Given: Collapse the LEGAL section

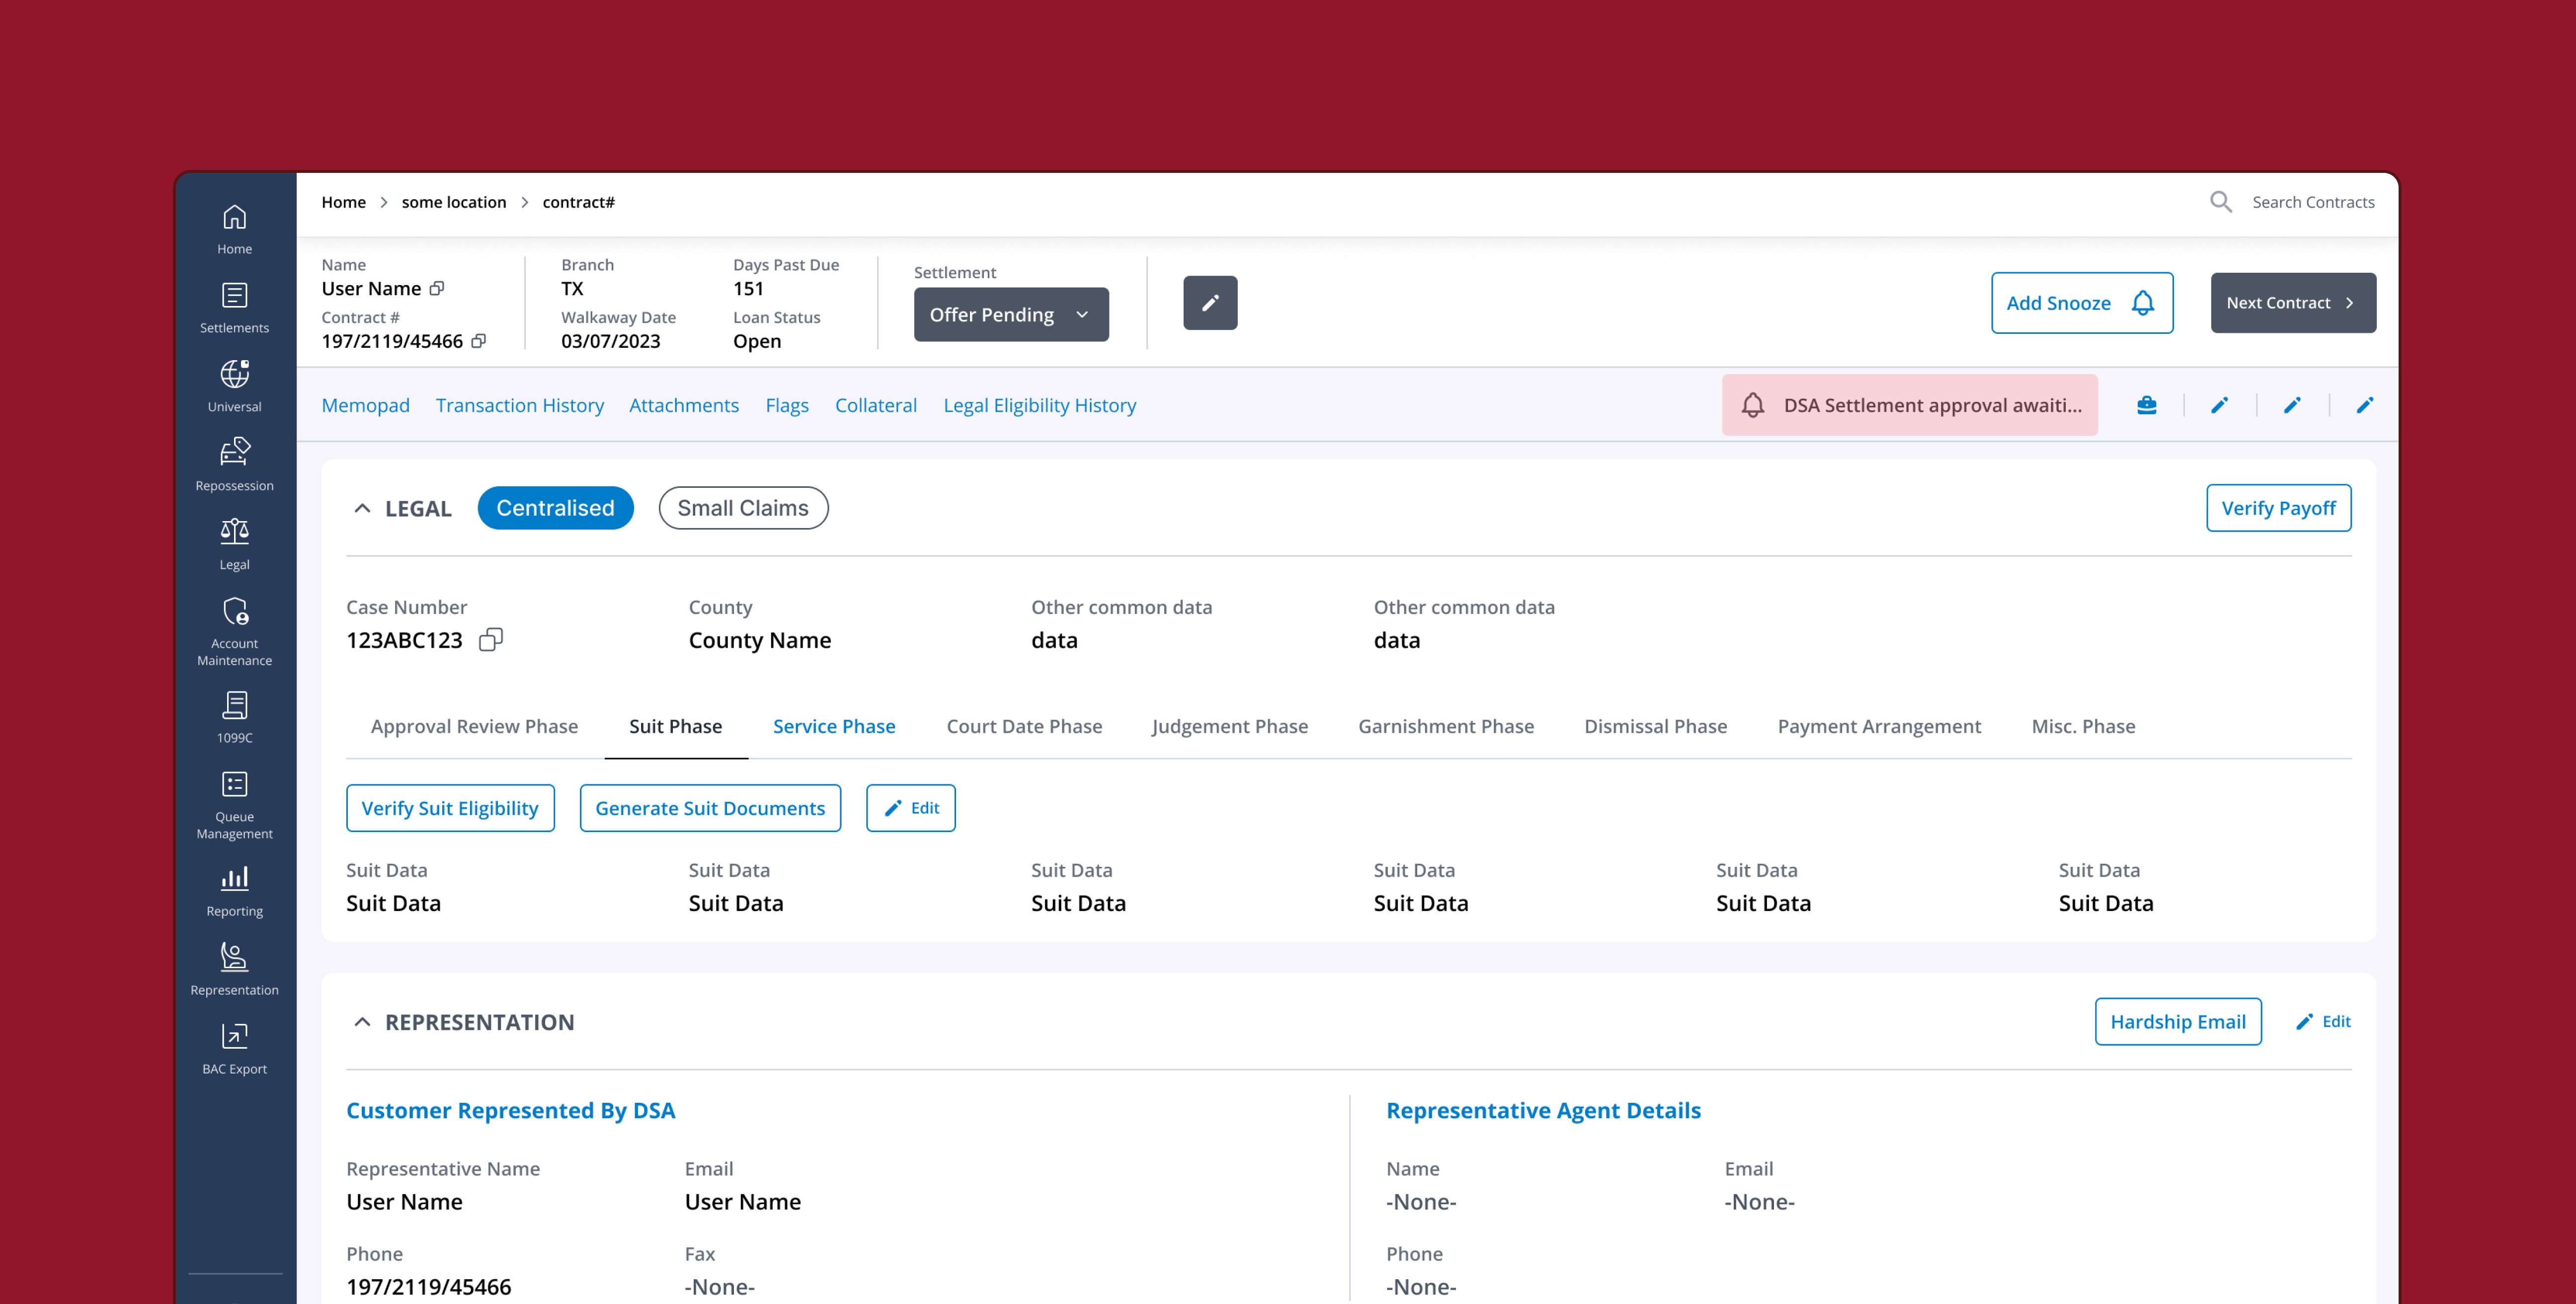Looking at the screenshot, I should pyautogui.click(x=362, y=508).
